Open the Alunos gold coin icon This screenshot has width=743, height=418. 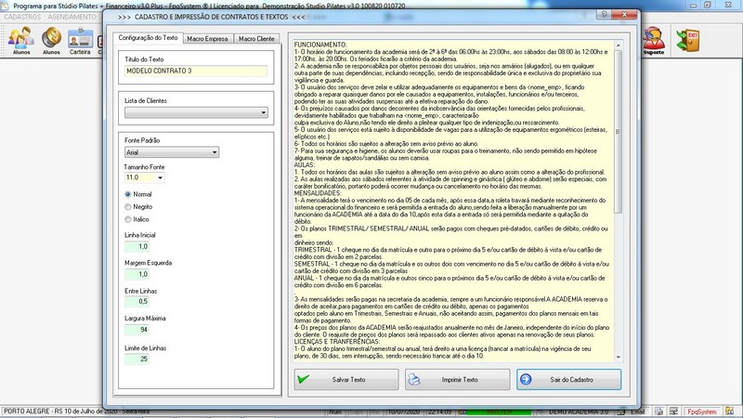51,40
